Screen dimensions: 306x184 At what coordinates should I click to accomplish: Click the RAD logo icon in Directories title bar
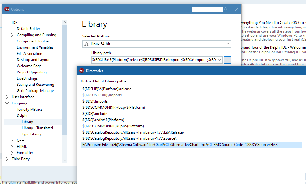pos(82,71)
